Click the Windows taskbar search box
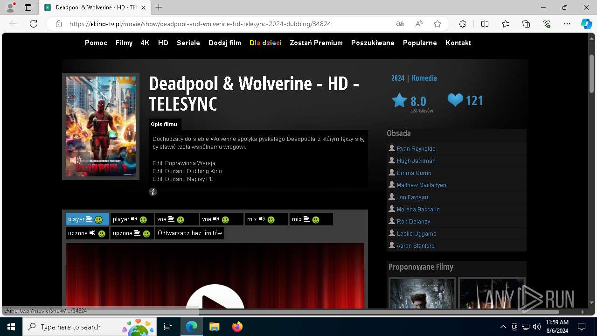Screen dimensions: 597x336 coord(90,327)
